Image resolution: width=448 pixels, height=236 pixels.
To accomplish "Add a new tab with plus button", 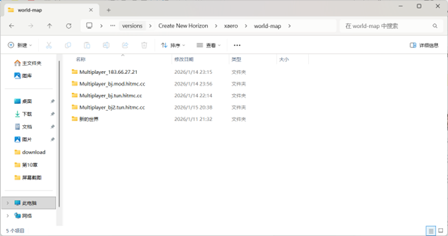I will [x=109, y=10].
